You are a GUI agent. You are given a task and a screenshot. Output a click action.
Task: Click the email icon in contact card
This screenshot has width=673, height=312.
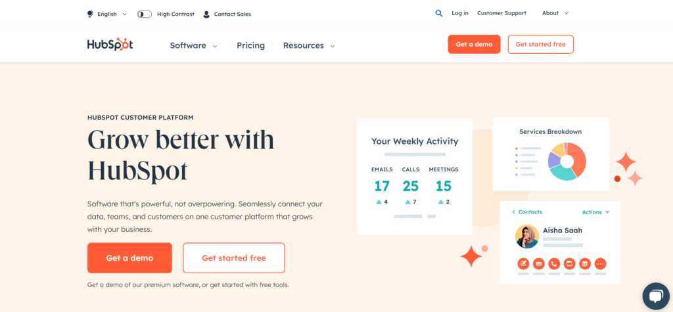click(x=539, y=263)
